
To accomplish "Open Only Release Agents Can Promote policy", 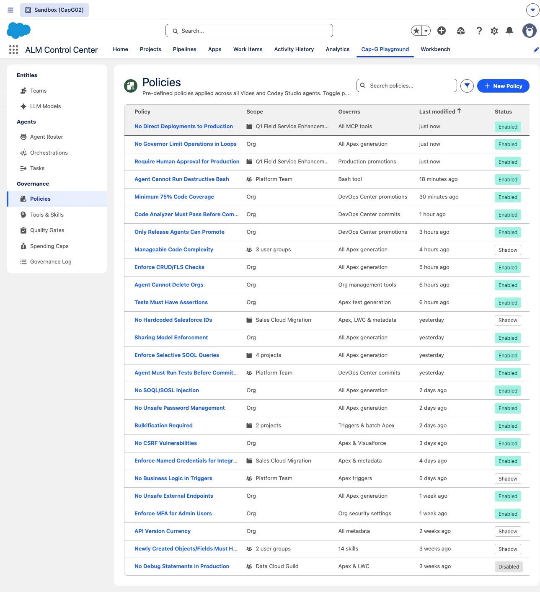I will [x=179, y=232].
